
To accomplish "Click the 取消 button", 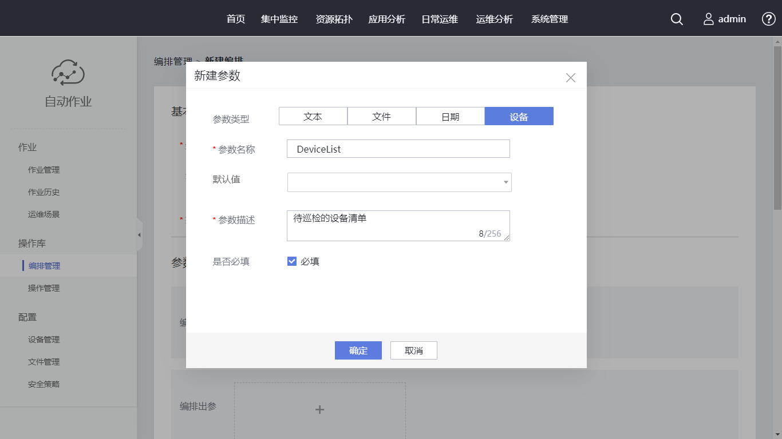I will coord(413,350).
